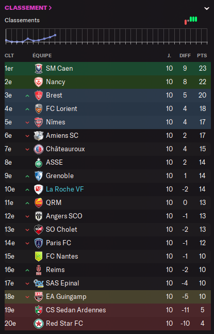This screenshot has width=214, height=334.
Task: Sort table by PTS column header
Action: pos(202,56)
